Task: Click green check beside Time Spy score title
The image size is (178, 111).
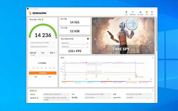Action: (x=42, y=19)
